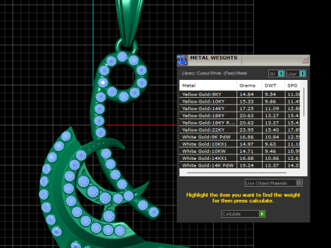Click the 10.84 DWT value
Screen dimensions: 331x248
[x=272, y=137]
